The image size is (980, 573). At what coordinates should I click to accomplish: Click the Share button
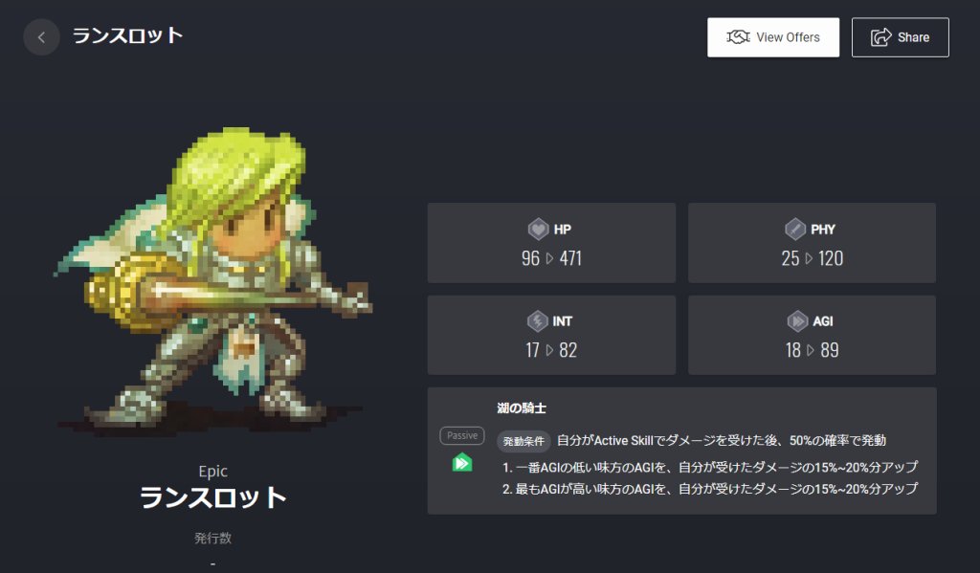coord(900,37)
